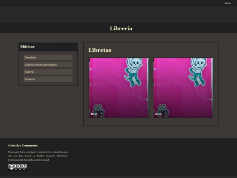Click the Creative Commons license badge

(18, 167)
